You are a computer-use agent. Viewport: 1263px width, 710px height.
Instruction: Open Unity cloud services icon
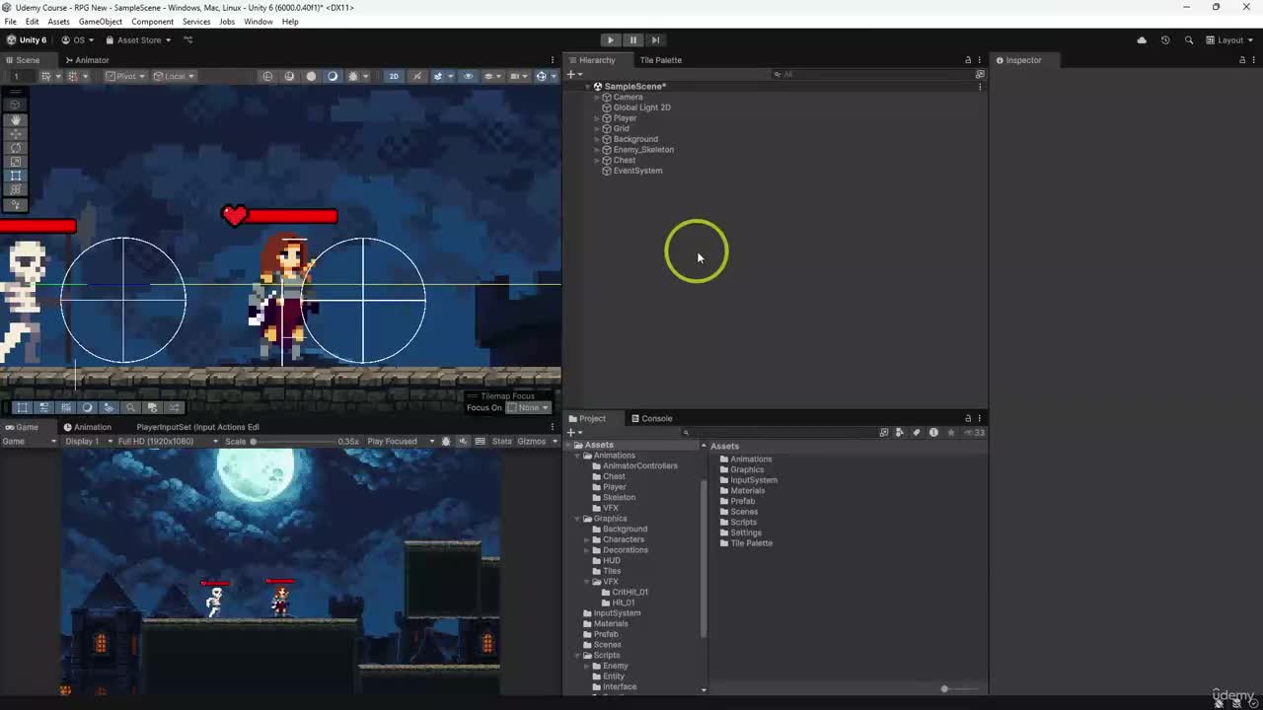tap(1142, 40)
